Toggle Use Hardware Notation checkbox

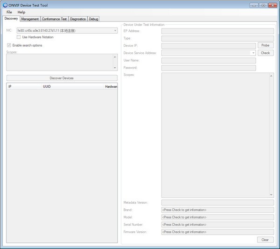[19, 37]
